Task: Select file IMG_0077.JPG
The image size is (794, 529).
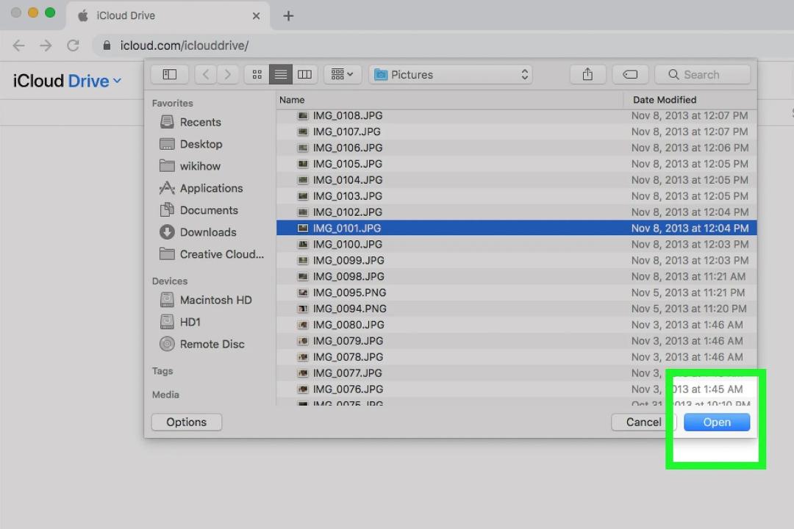Action: (517, 373)
